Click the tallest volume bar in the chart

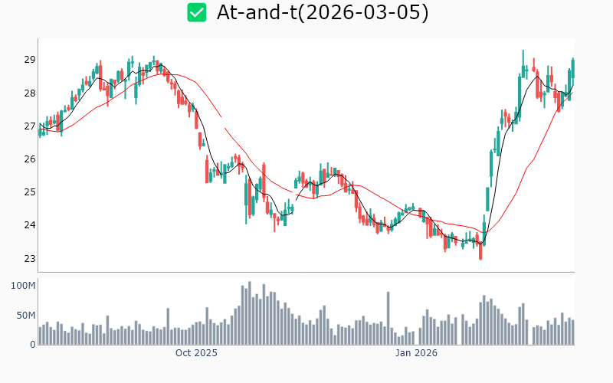tap(249, 313)
